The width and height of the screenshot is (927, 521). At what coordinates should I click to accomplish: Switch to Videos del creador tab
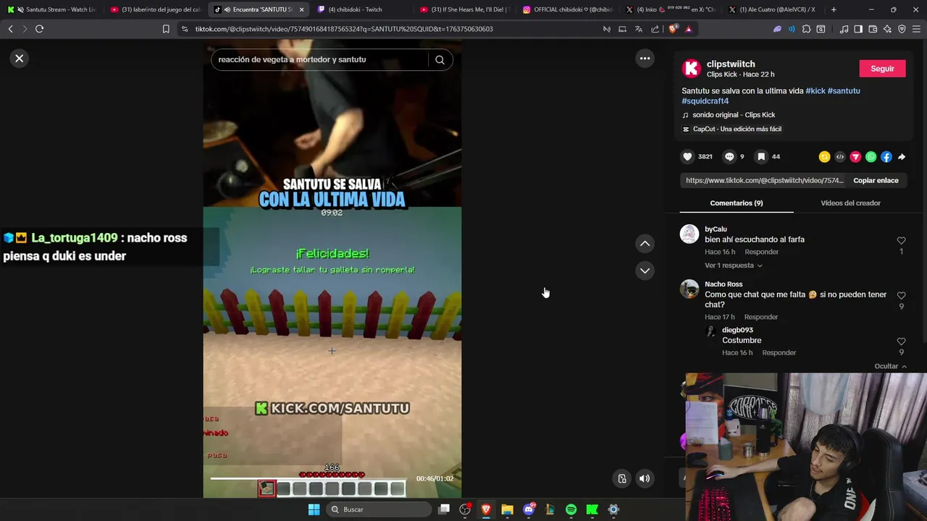pyautogui.click(x=850, y=203)
